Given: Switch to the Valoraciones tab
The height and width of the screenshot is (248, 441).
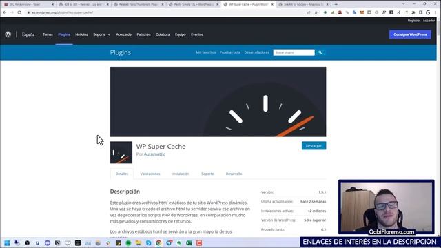Looking at the screenshot, I should point(150,174).
